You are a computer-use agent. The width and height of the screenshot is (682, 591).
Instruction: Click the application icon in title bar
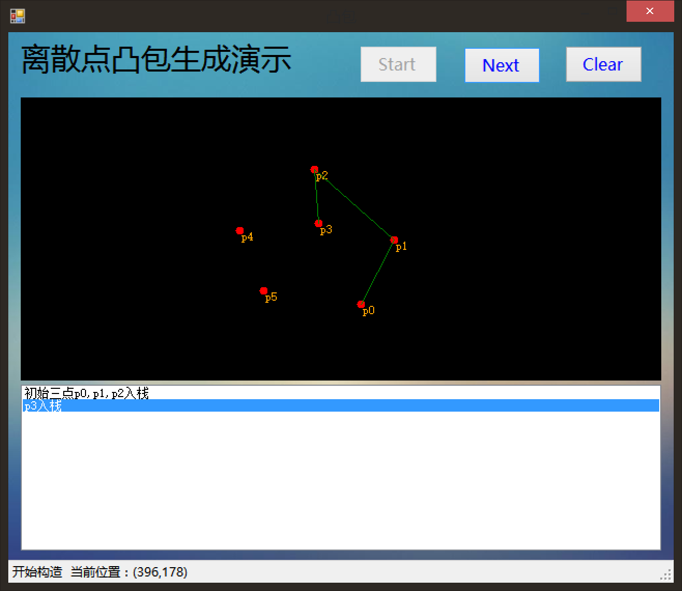18,16
